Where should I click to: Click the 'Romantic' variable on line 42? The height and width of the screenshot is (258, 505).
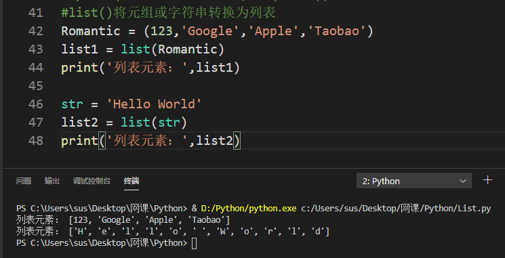click(91, 31)
